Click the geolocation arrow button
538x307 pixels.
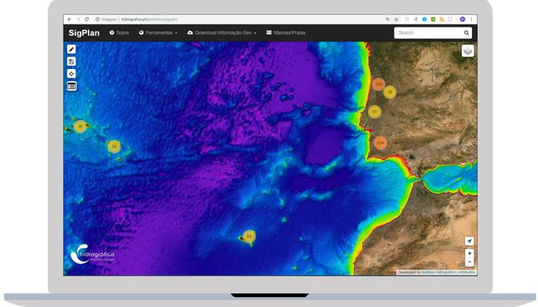470,241
